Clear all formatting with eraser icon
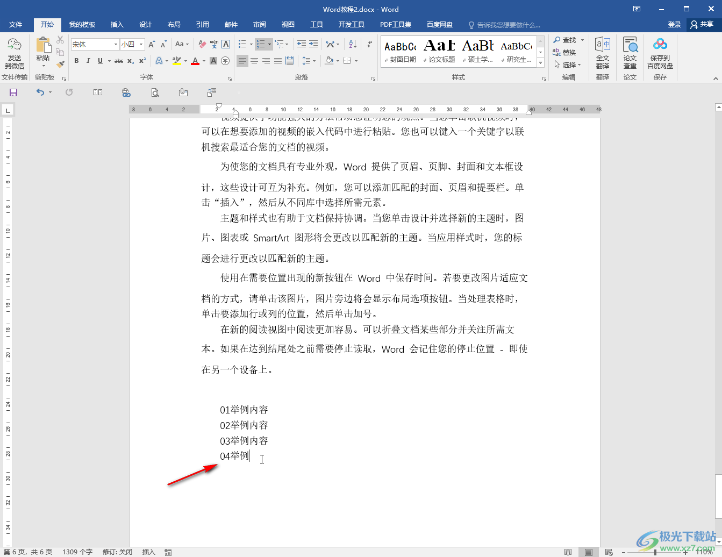 point(202,44)
